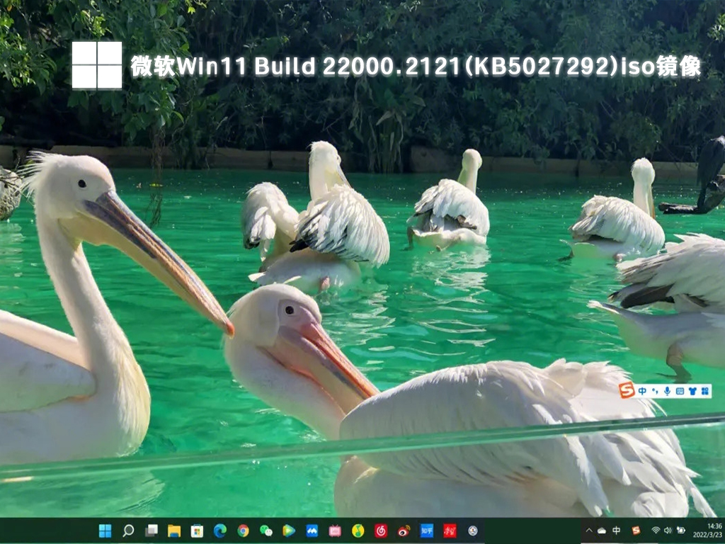This screenshot has height=544, width=725.
Task: Click the volume speaker tray icon
Action: (668, 531)
